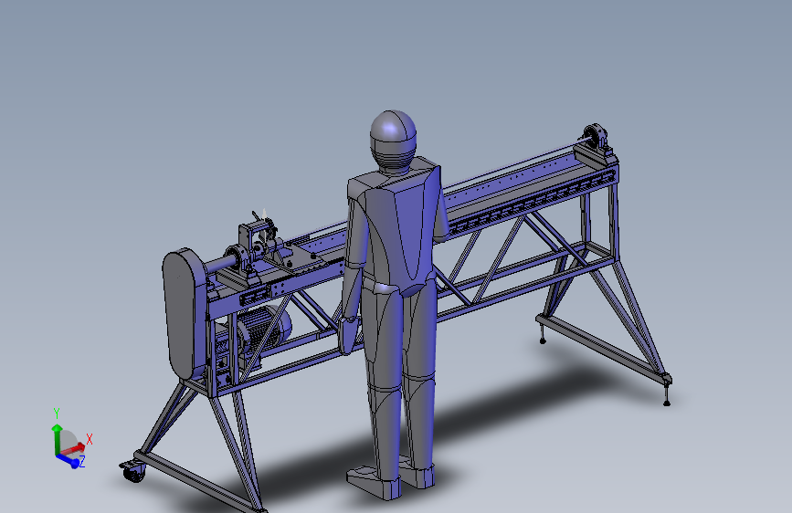Click the blue Z axis of the triad

pos(68,460)
